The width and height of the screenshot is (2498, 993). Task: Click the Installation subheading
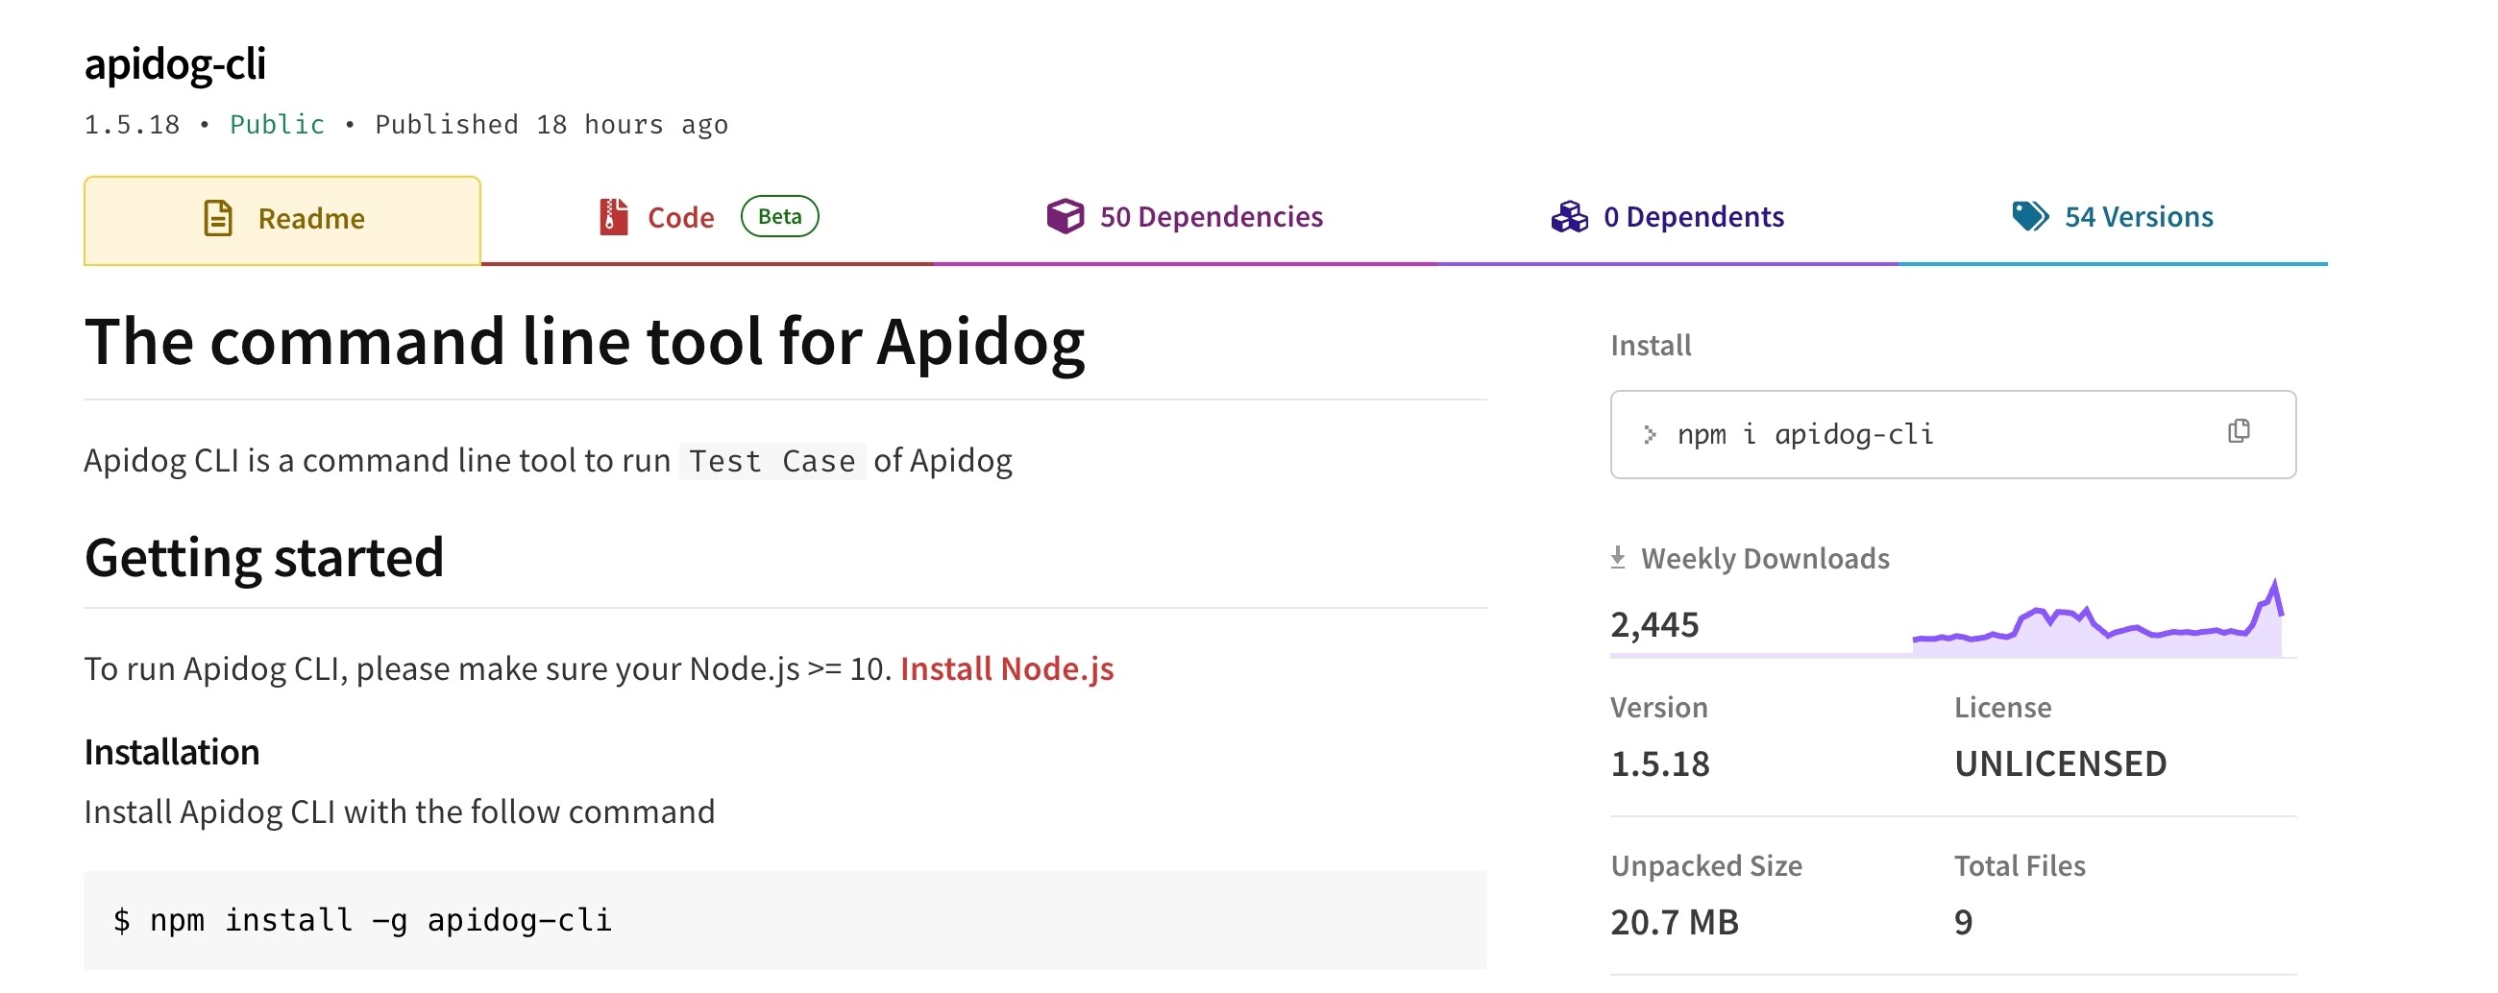[172, 753]
